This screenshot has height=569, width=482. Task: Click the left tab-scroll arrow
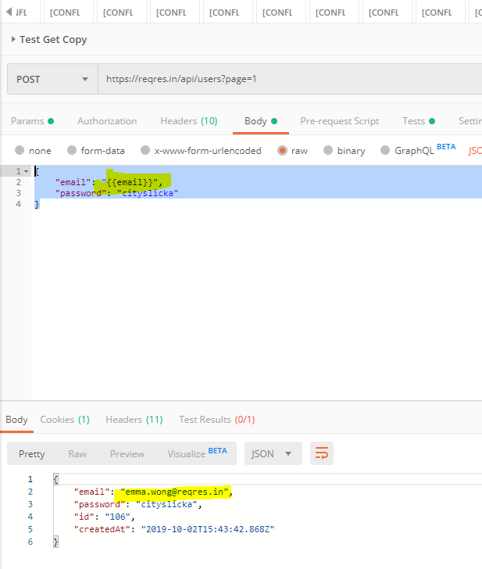click(9, 12)
